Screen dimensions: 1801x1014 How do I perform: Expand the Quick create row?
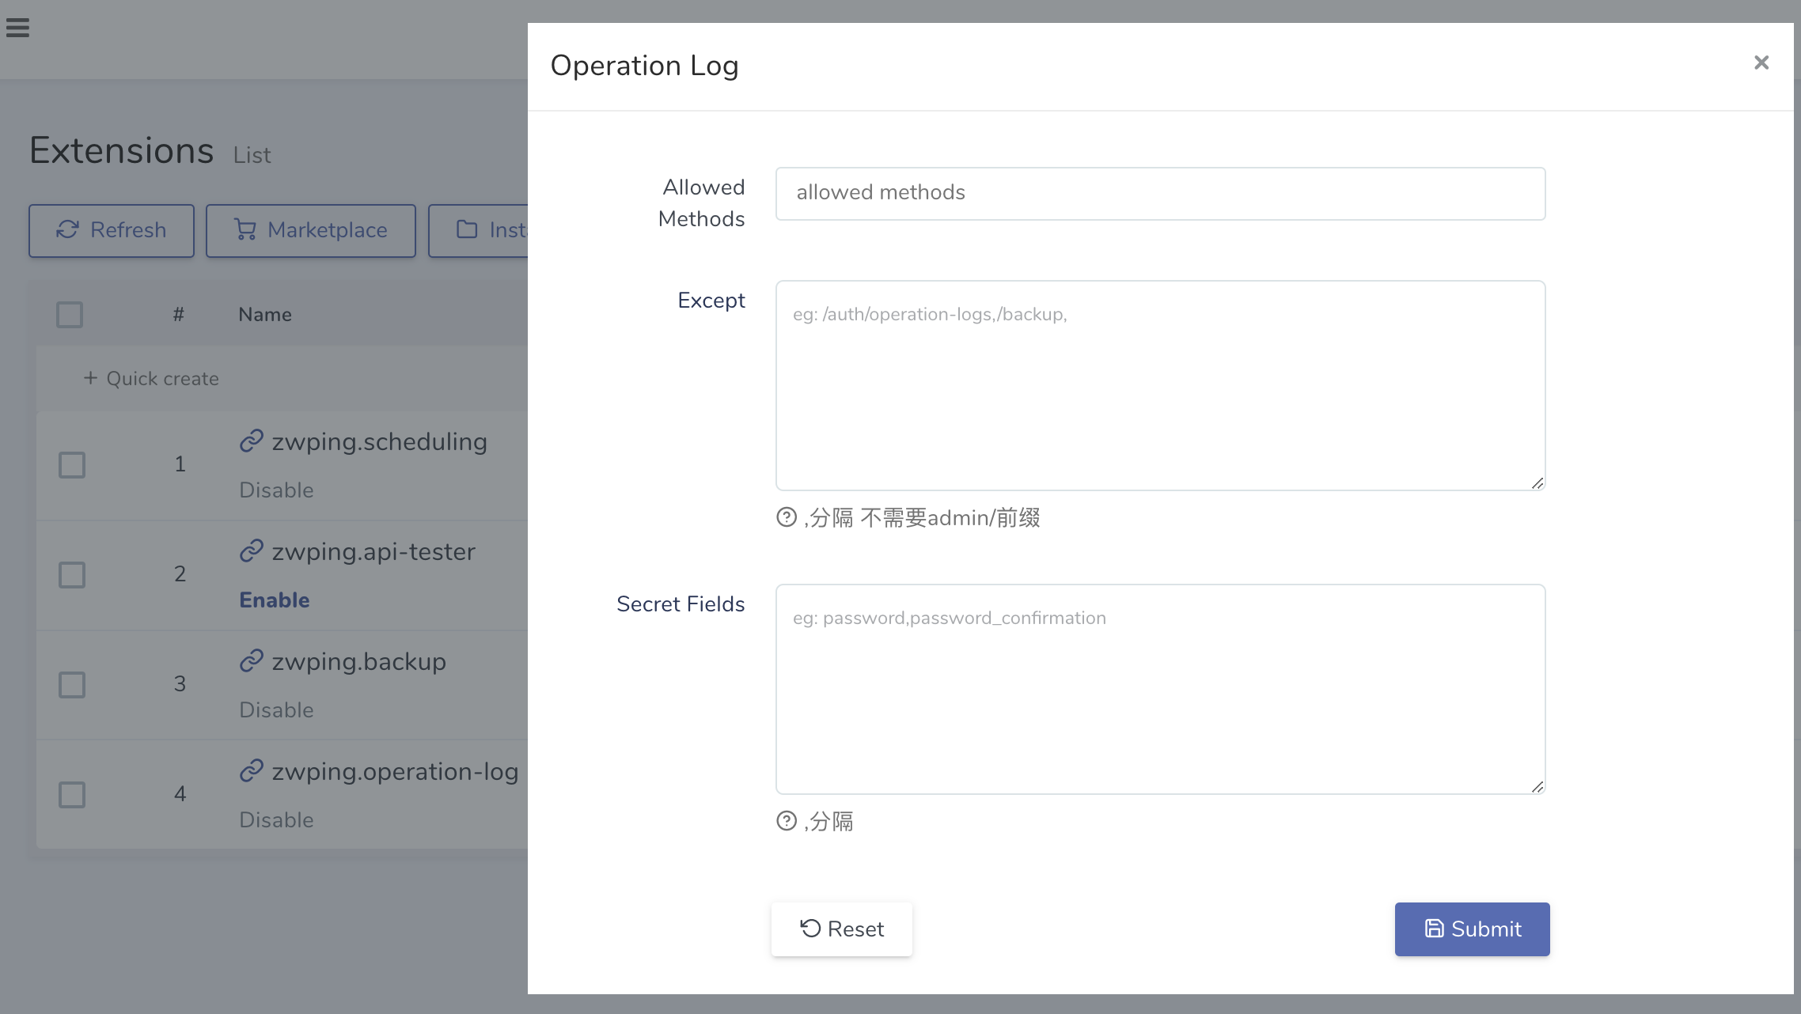151,379
